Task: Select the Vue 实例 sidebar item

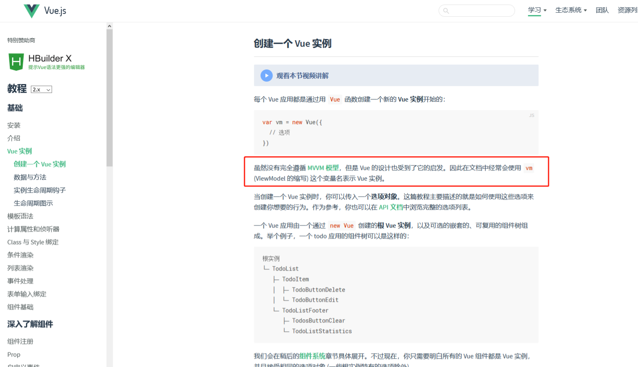Action: 20,151
